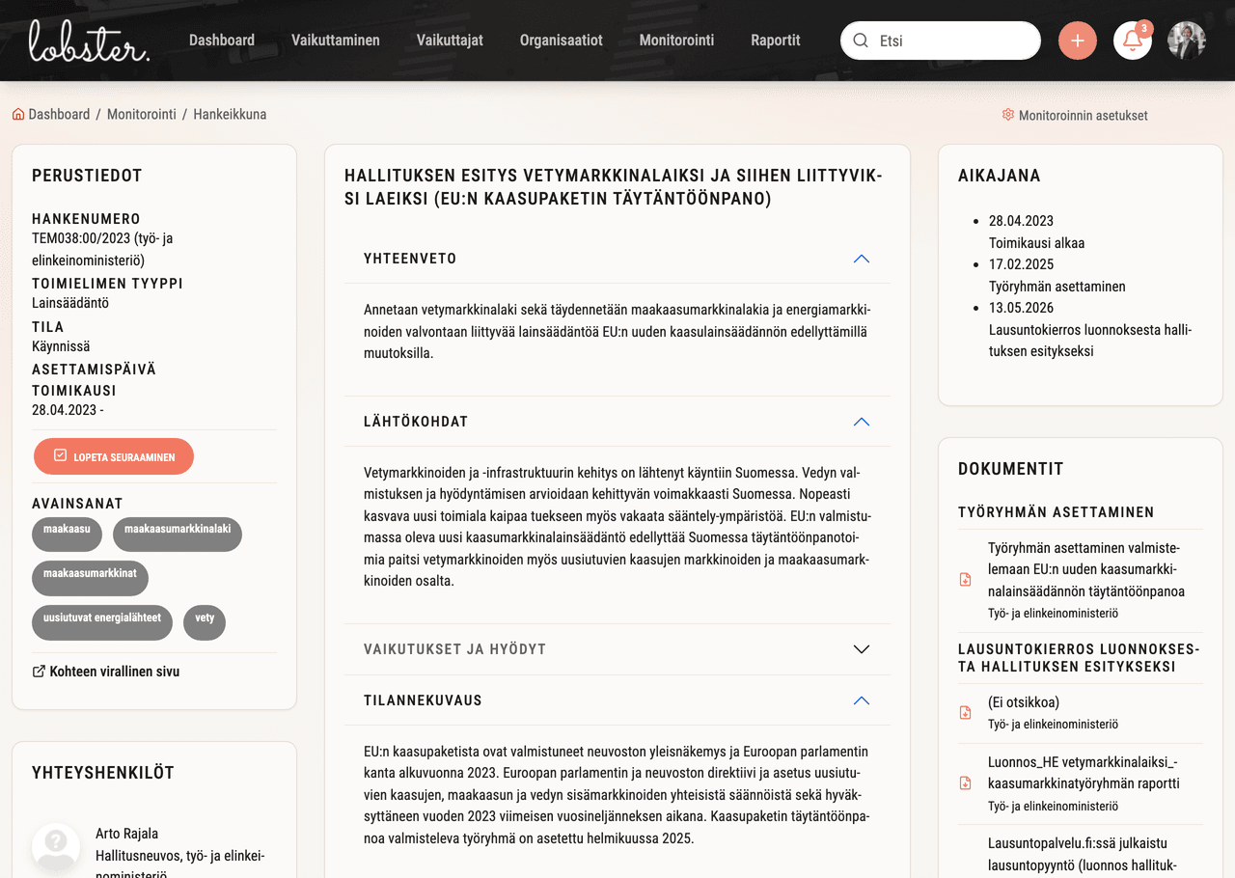Click the Lobster logo

89,41
